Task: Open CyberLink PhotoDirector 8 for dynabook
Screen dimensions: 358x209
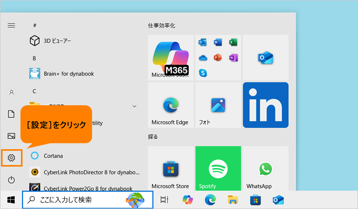Action: coord(84,172)
